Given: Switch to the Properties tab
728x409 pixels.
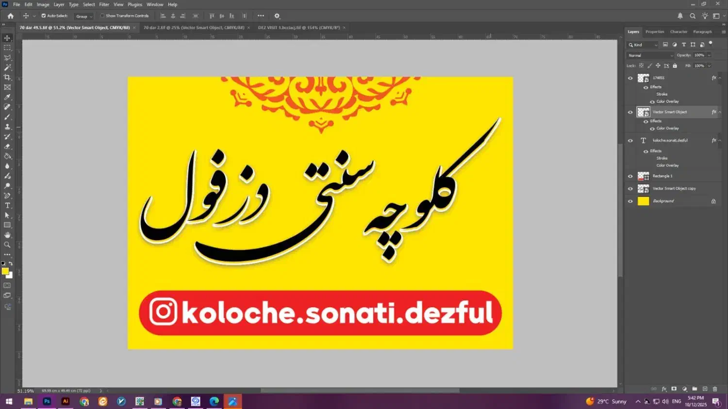Looking at the screenshot, I should click(655, 32).
